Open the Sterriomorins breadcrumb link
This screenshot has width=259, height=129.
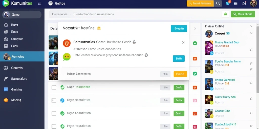click(x=94, y=14)
